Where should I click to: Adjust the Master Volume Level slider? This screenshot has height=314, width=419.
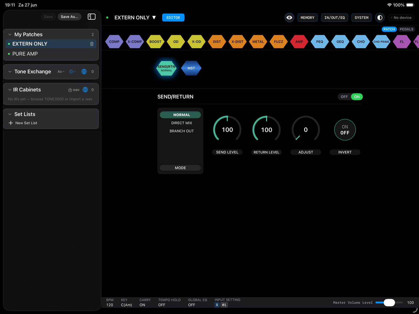[x=389, y=302]
